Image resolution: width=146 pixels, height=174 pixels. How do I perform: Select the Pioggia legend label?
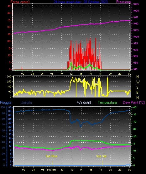(x=6, y=103)
